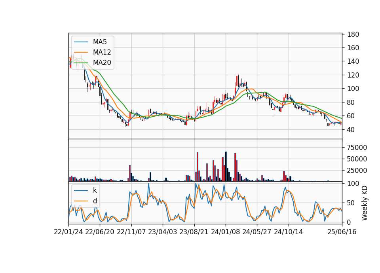Click the d legend label
The width and height of the screenshot is (380, 273).
(95, 201)
